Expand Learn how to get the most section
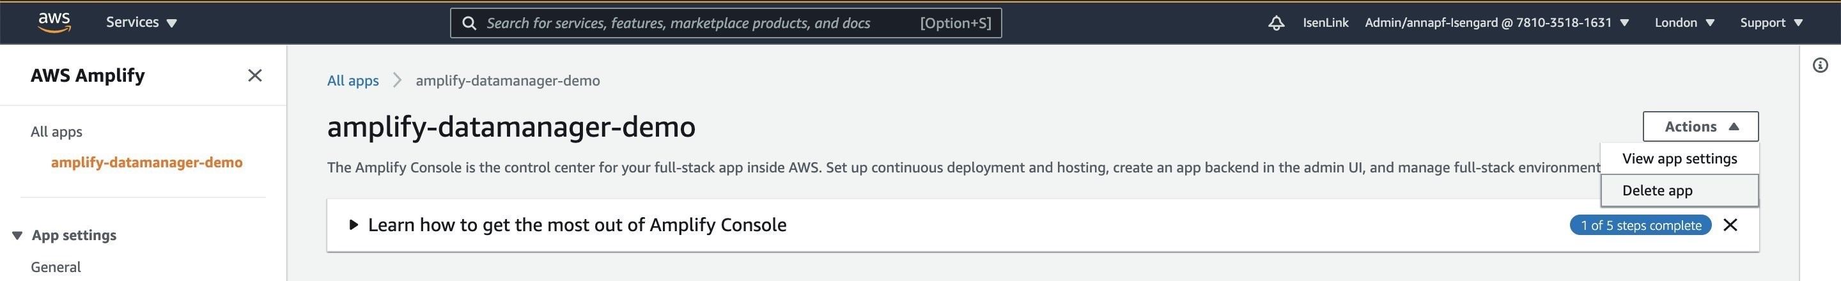Screen dimensions: 1841x281 coord(570,225)
